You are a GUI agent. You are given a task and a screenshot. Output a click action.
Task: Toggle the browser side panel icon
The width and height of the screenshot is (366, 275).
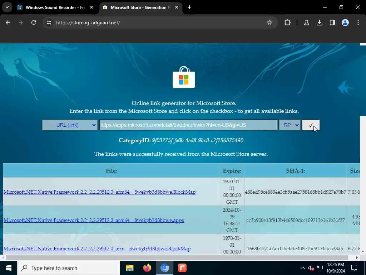pos(332,23)
